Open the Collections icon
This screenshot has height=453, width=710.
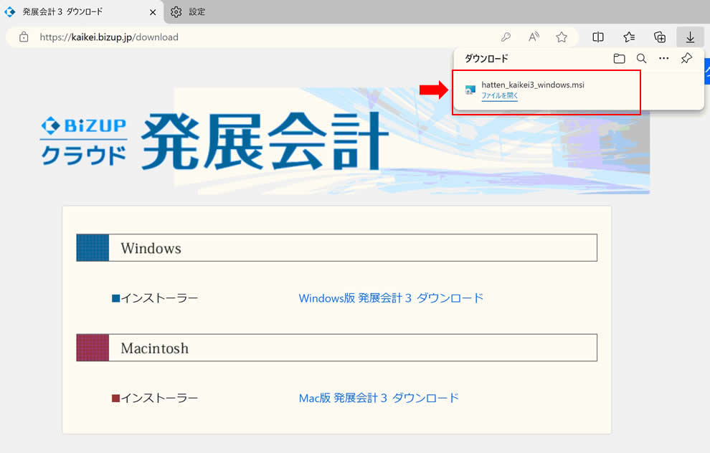pos(660,37)
